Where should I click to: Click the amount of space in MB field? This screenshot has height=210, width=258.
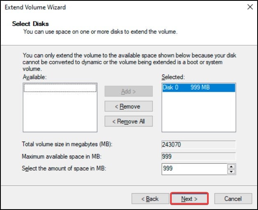194,169
